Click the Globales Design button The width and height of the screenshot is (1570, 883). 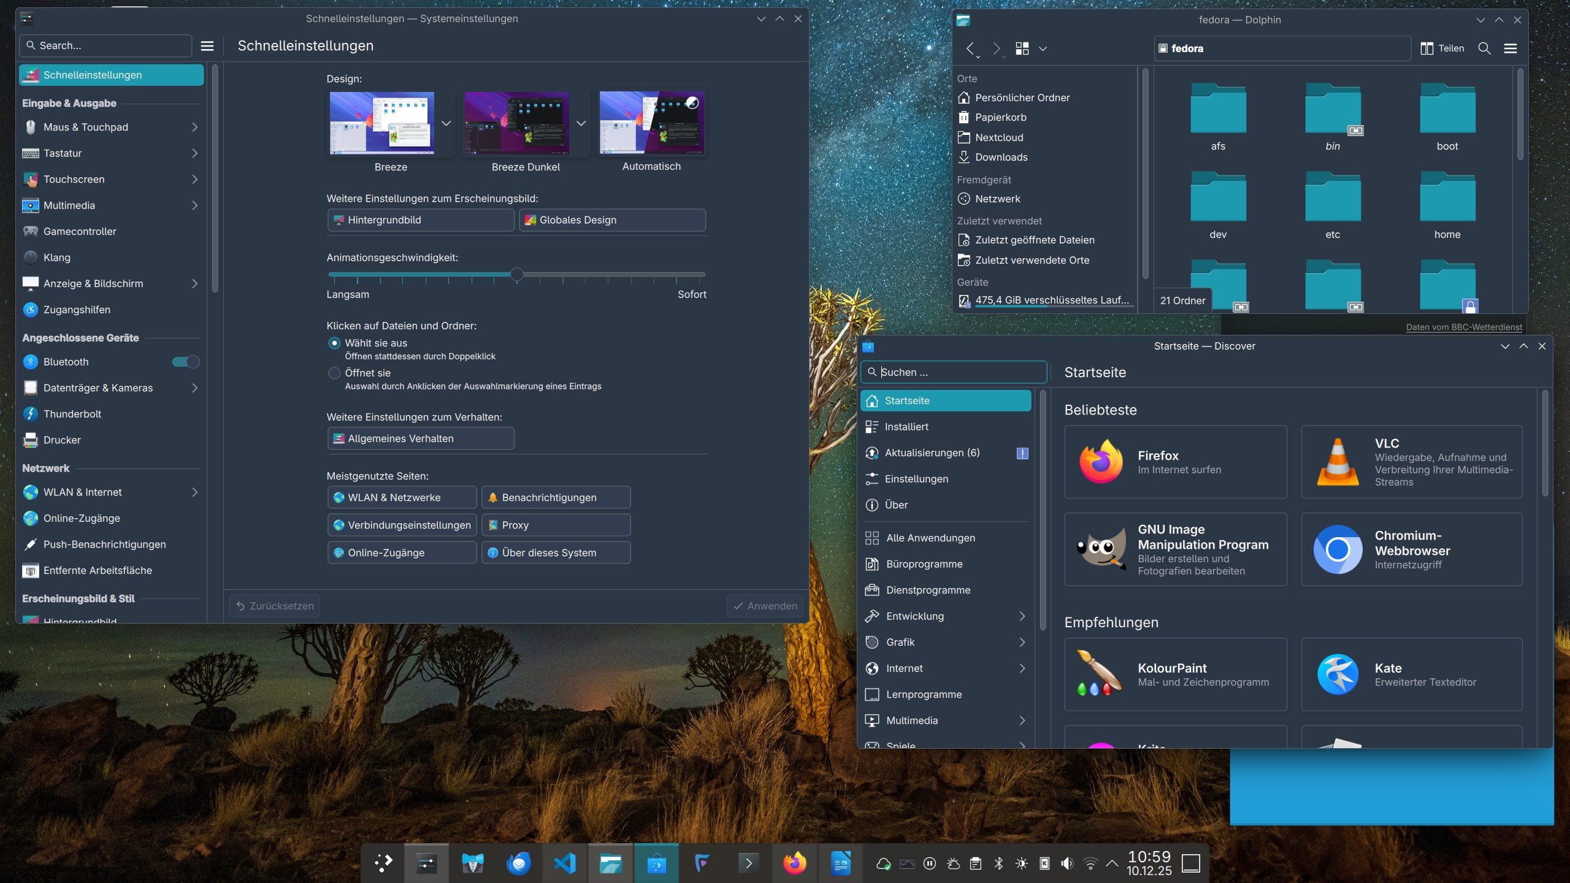pos(612,220)
